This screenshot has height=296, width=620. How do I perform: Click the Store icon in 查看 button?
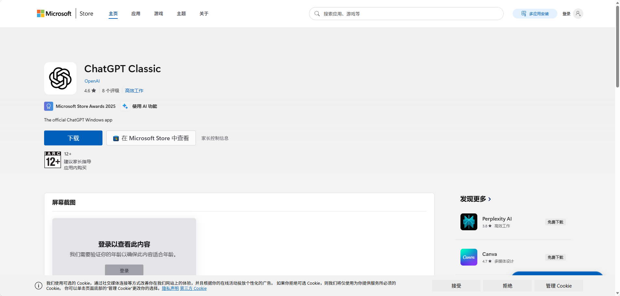click(x=116, y=138)
